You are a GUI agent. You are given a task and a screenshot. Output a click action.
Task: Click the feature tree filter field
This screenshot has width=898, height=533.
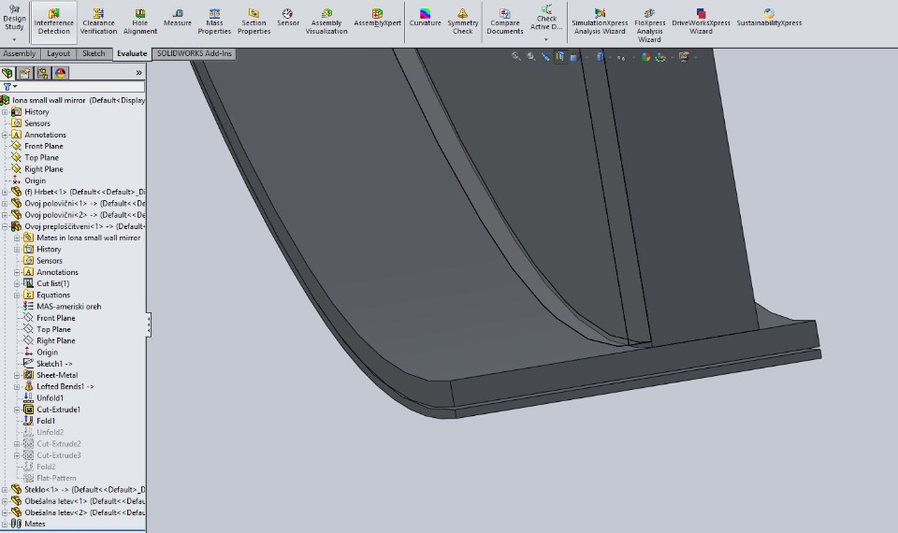[73, 86]
